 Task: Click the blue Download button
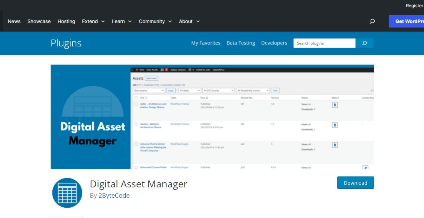click(x=356, y=183)
